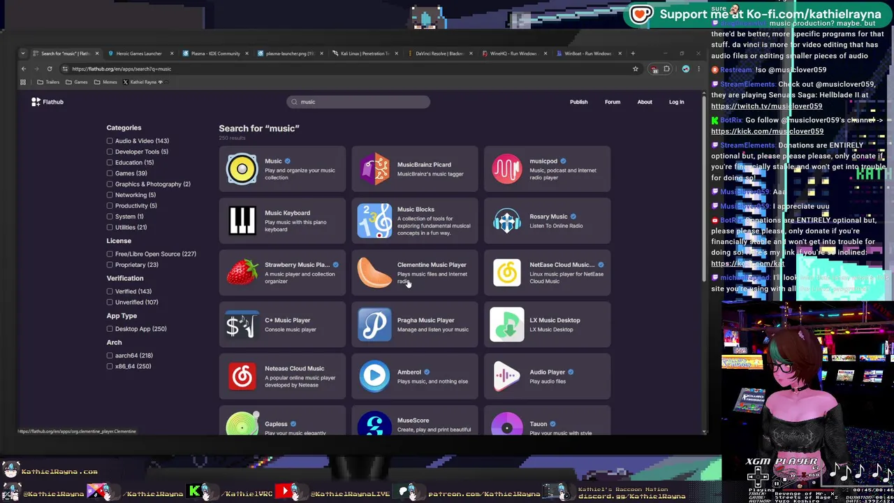Open the Clementine orange icon
894x503 pixels.
[x=374, y=272]
